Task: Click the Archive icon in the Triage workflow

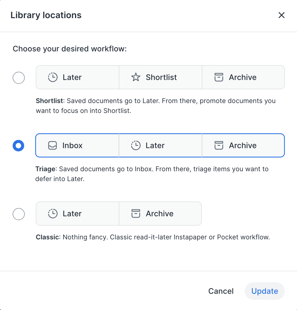Action: point(219,145)
